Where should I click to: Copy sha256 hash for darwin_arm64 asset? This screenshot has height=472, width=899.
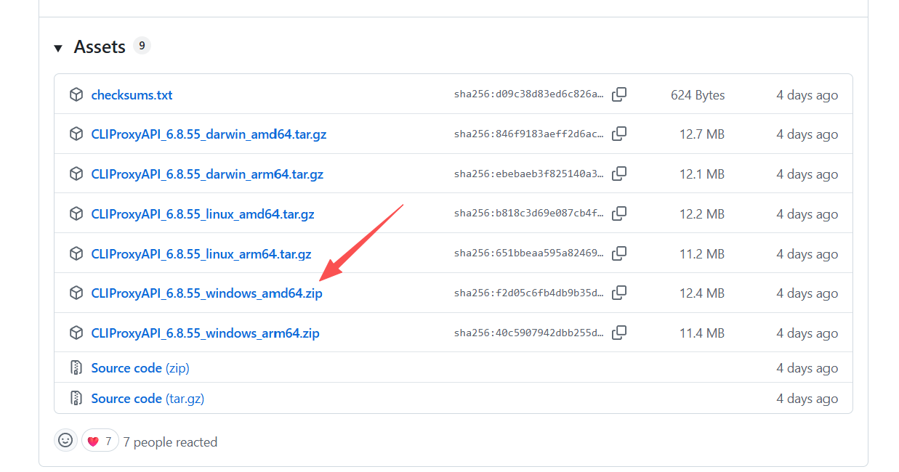tap(619, 174)
